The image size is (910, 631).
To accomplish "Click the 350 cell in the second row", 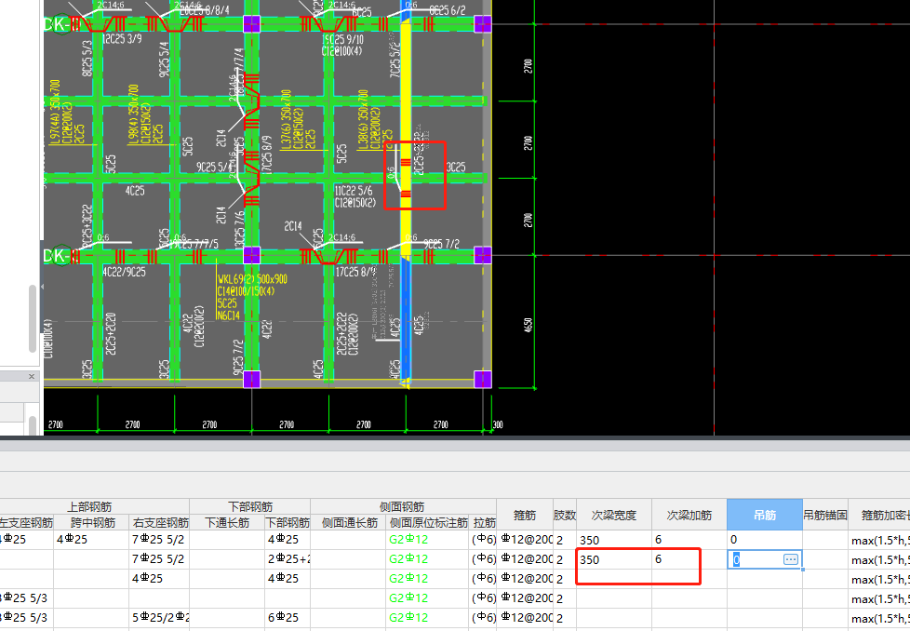I will click(x=614, y=559).
